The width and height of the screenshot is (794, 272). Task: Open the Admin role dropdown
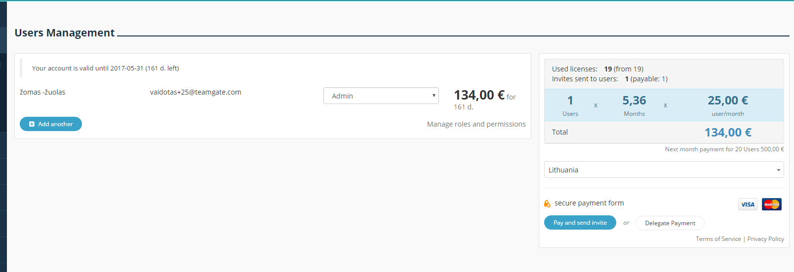point(381,96)
